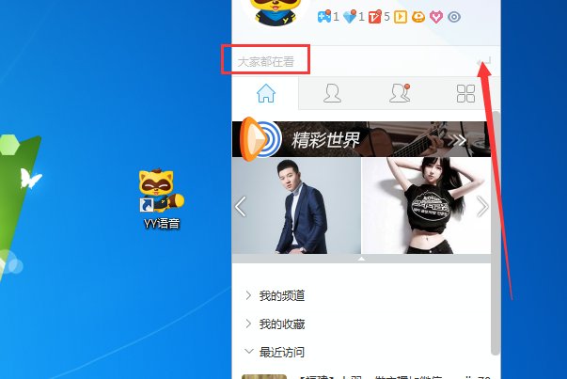Image resolution: width=567 pixels, height=379 pixels.
Task: Click the enter arrow icon in search box
Action: click(x=483, y=61)
